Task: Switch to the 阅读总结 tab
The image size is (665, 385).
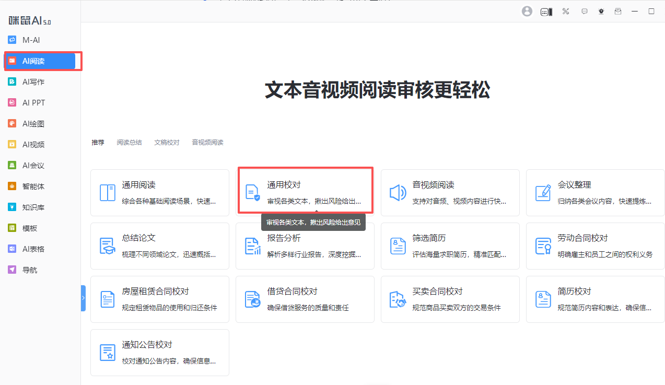Action: click(x=129, y=142)
